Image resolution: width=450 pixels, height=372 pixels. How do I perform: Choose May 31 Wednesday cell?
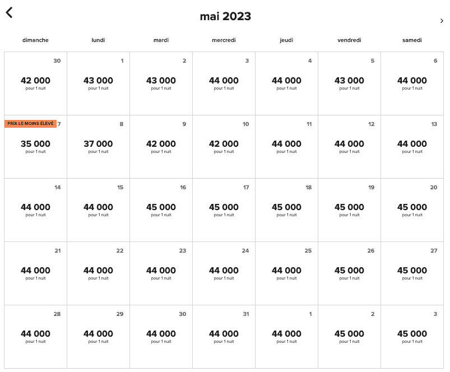click(x=224, y=337)
